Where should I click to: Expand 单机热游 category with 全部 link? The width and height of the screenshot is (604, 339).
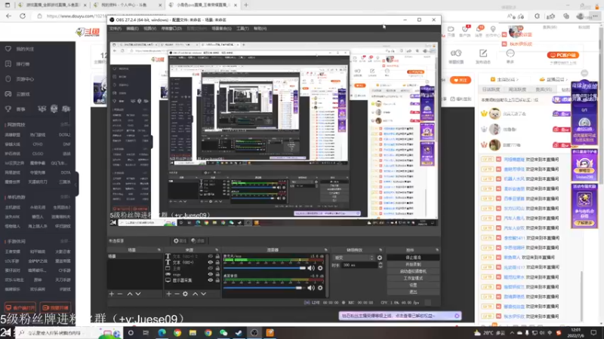coord(65,197)
